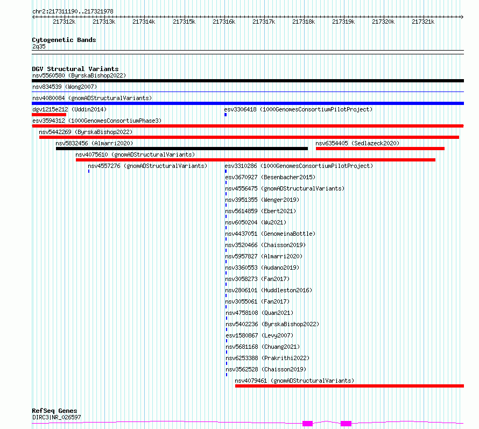The width and height of the screenshot is (479, 429).
Task: Open nsv5832456 (Almarri2020) label
Action: [x=94, y=143]
